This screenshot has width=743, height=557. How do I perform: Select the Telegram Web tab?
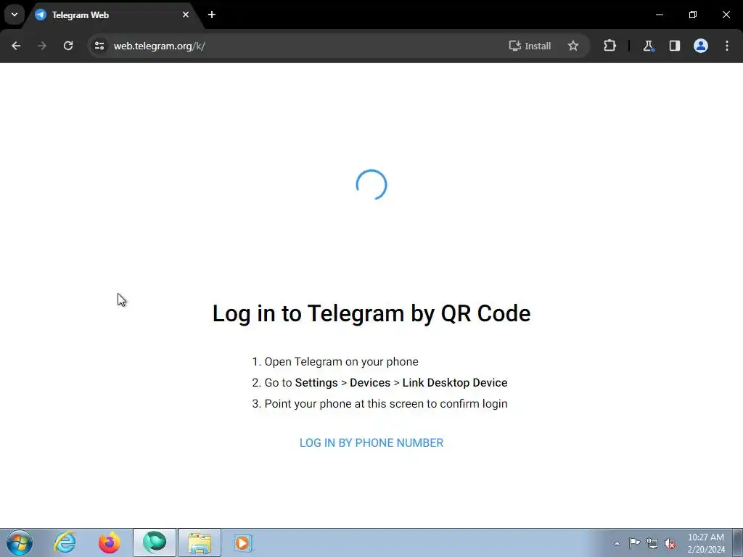(114, 15)
